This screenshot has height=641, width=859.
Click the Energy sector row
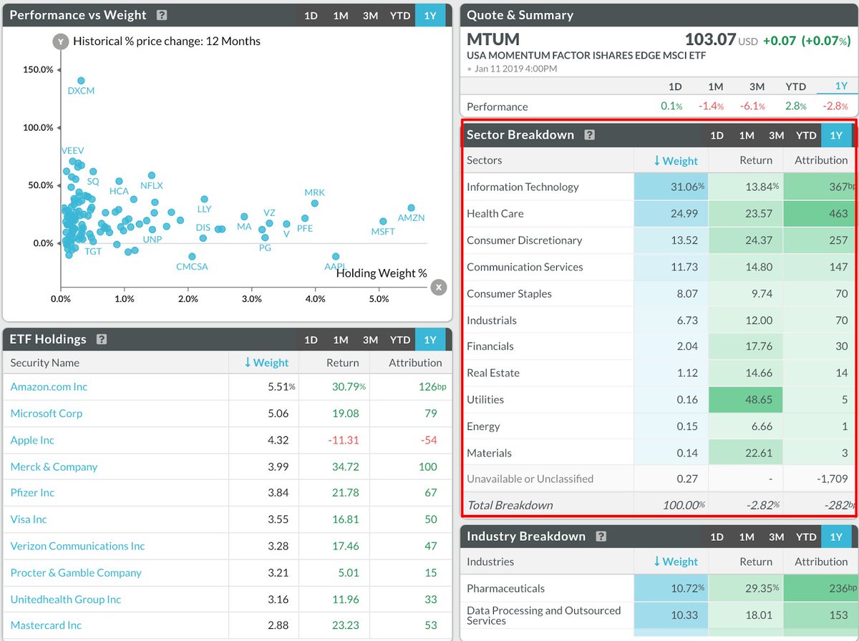[x=659, y=426]
